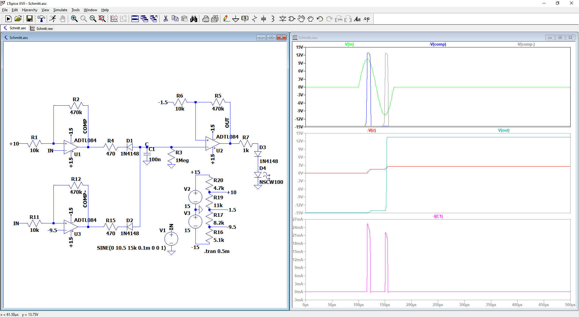Select the Draw Wire pencil tool
Image resolution: width=579 pixels, height=317 pixels.
(226, 19)
